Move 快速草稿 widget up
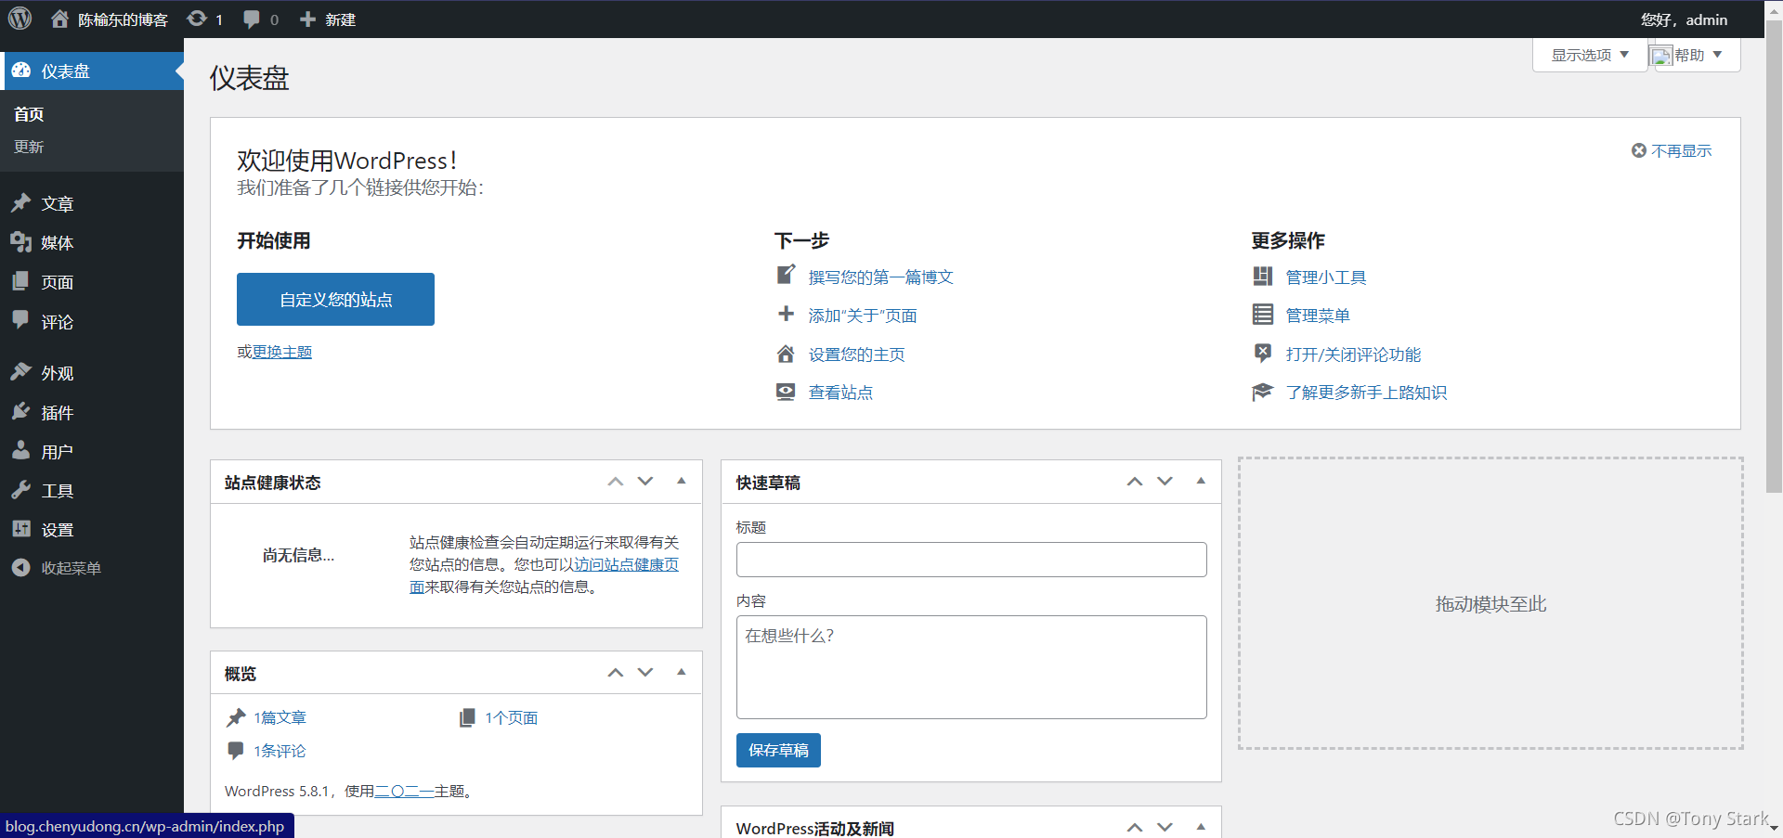This screenshot has width=1783, height=838. [x=1135, y=481]
